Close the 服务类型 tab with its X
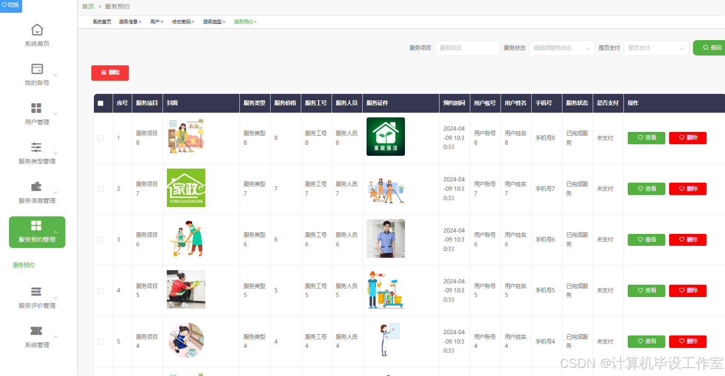Screen dimensions: 725x376 [224, 22]
